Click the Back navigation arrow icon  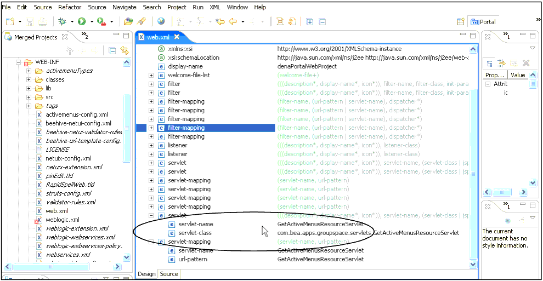click(x=233, y=22)
